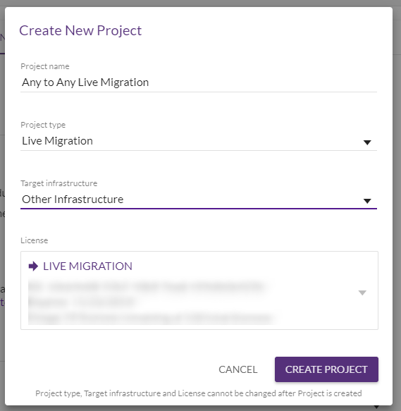Select the Other Infrastructure field value
This screenshot has width=401, height=411.
point(73,200)
